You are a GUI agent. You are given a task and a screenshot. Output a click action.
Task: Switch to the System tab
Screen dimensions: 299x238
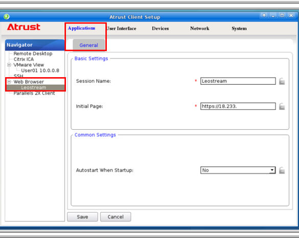[x=239, y=29]
